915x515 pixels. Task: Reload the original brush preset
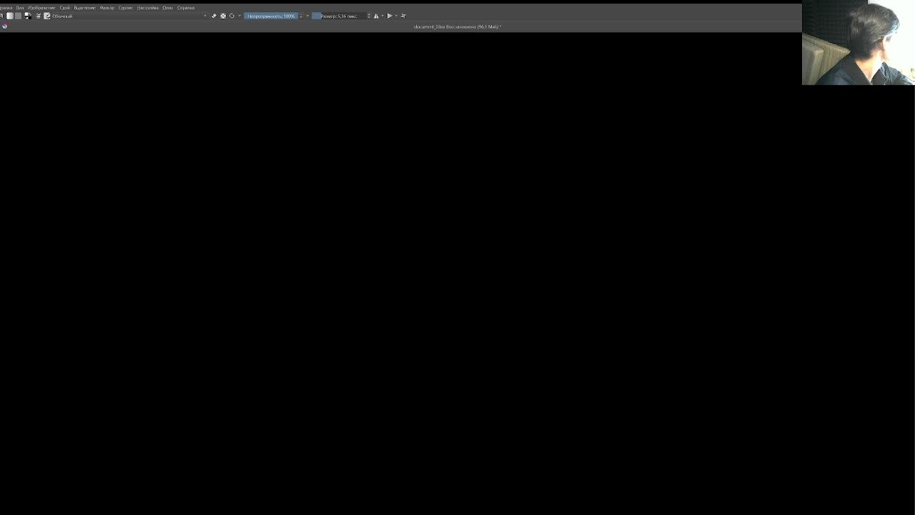tap(232, 16)
